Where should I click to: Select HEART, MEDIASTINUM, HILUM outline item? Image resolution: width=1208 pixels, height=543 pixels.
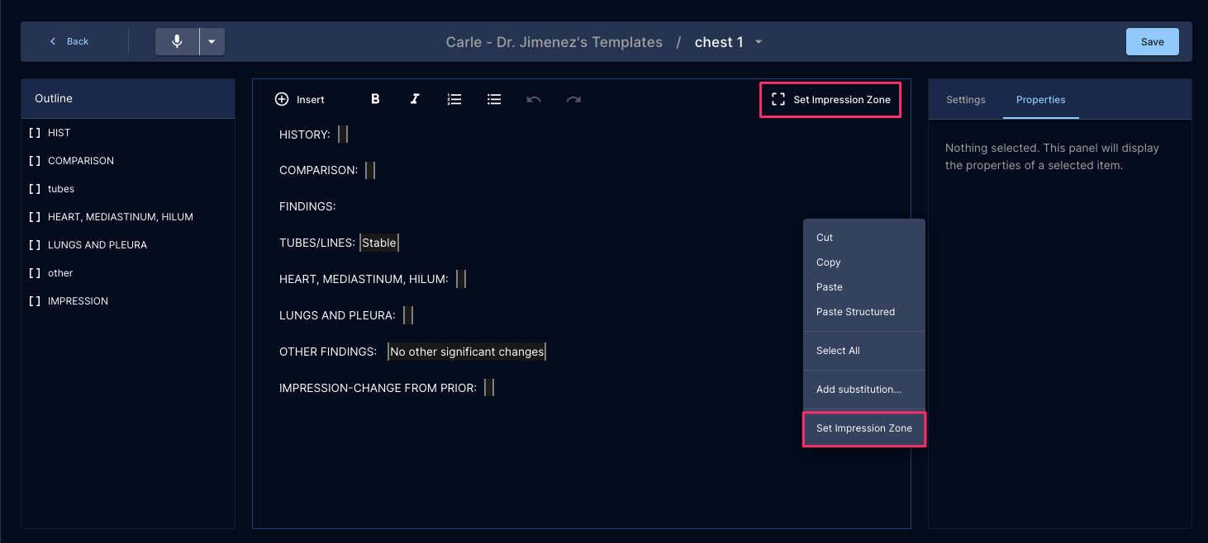tap(128, 217)
